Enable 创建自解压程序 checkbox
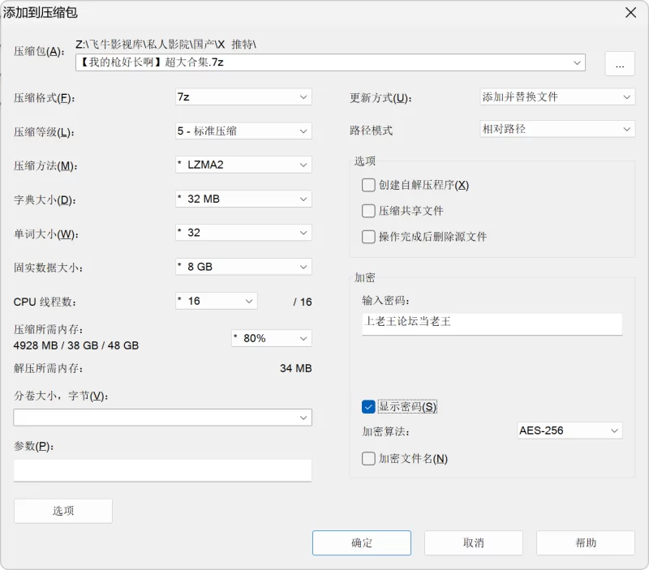 pos(369,185)
